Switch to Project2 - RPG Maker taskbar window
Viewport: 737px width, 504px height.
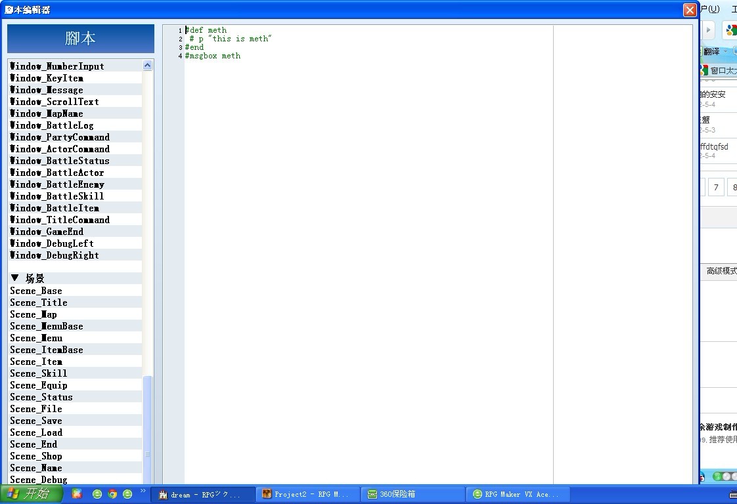(308, 495)
